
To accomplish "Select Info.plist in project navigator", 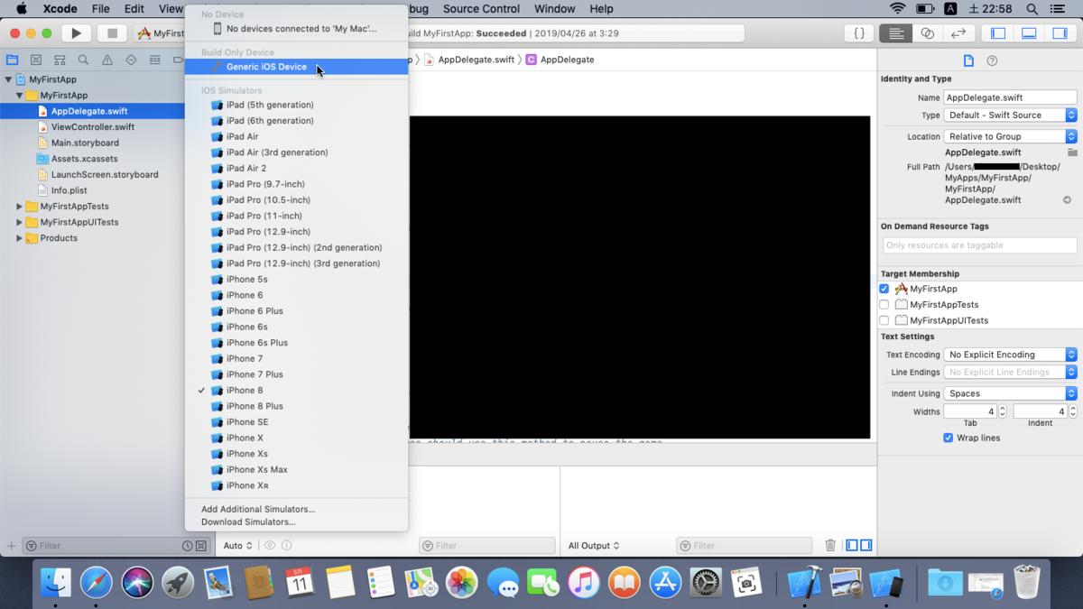I will coord(69,190).
